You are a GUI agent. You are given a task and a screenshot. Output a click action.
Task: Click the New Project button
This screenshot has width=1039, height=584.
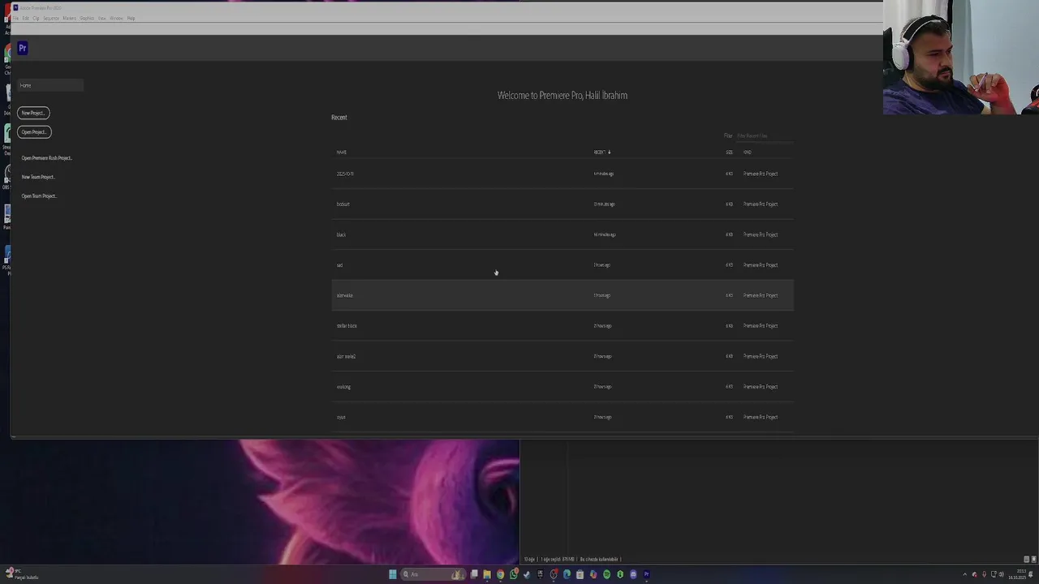[x=33, y=113]
